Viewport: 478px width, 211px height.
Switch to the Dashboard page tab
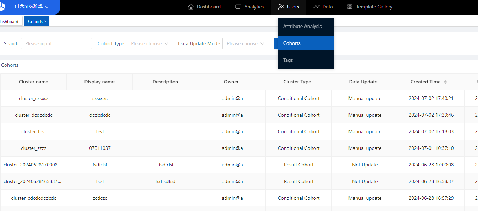(9, 21)
